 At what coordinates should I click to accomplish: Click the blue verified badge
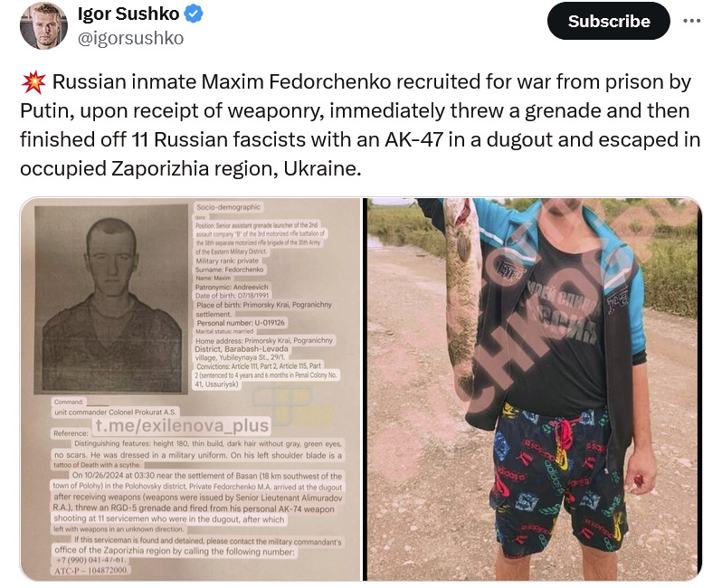tap(194, 14)
